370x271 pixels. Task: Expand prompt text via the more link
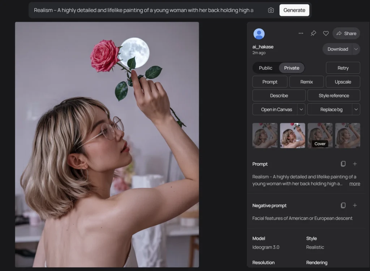click(x=354, y=184)
